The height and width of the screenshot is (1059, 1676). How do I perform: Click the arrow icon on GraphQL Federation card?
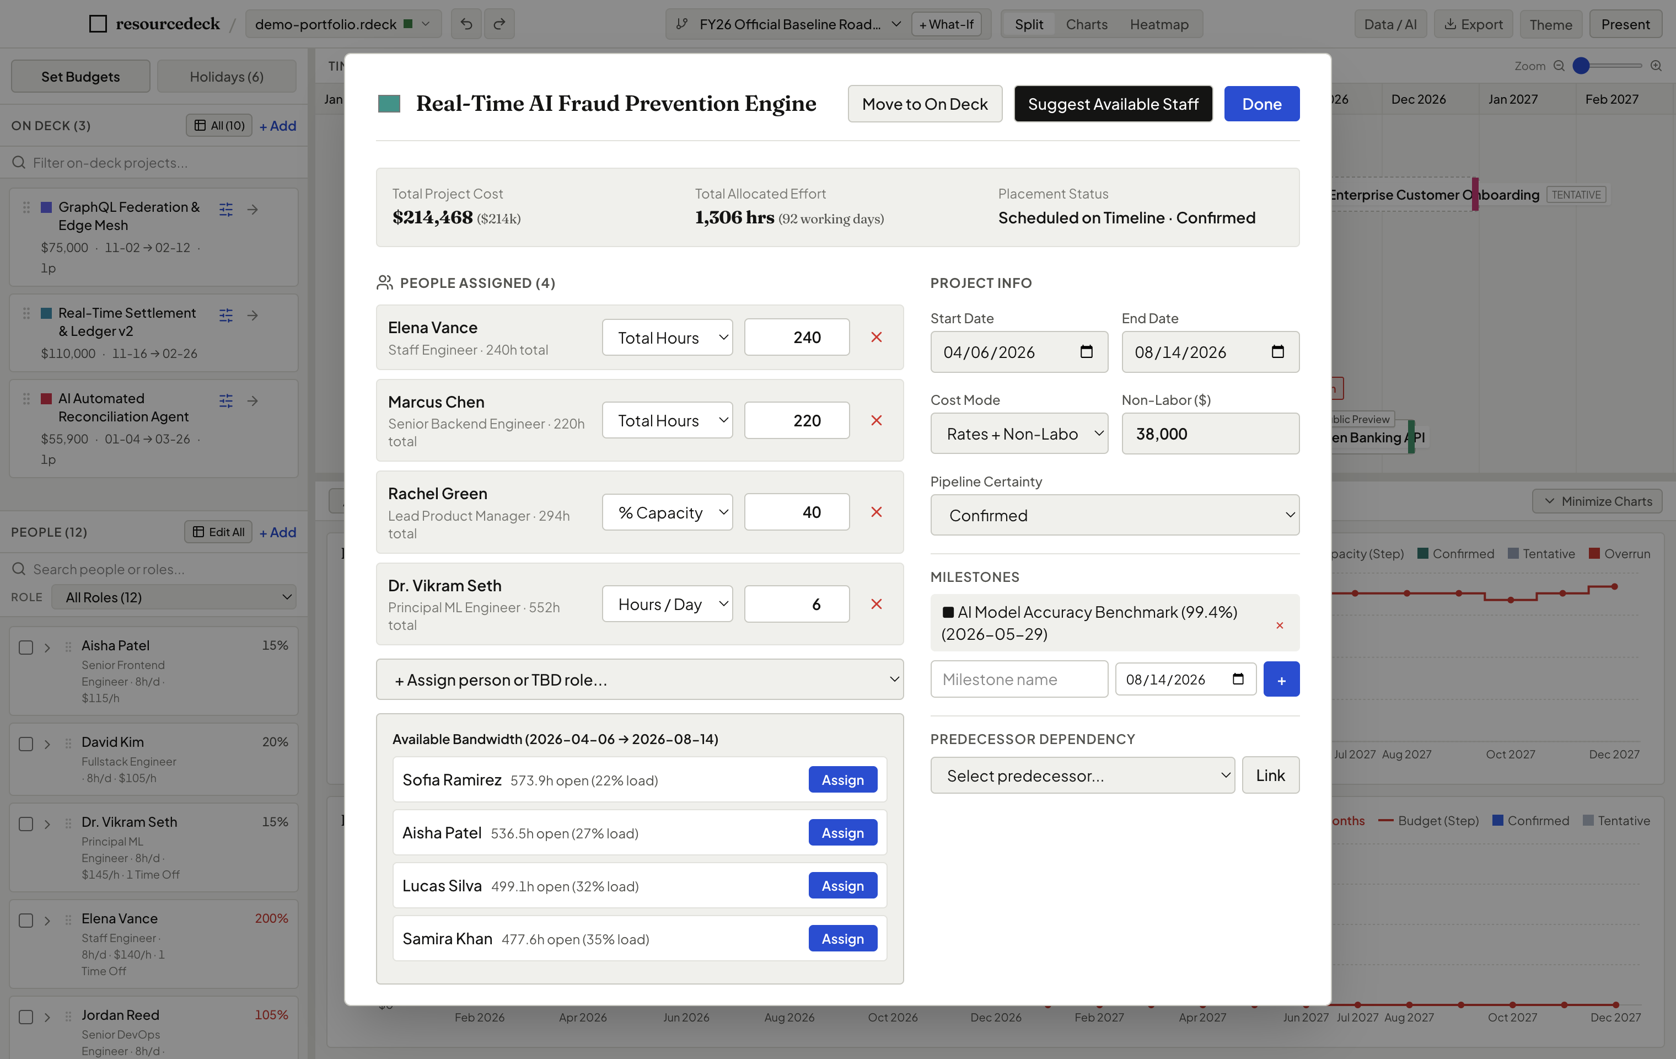pos(253,209)
